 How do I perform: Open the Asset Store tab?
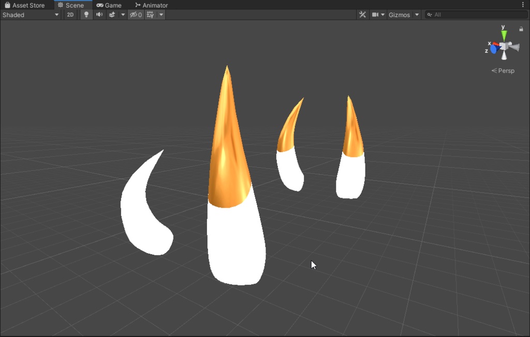pyautogui.click(x=25, y=5)
